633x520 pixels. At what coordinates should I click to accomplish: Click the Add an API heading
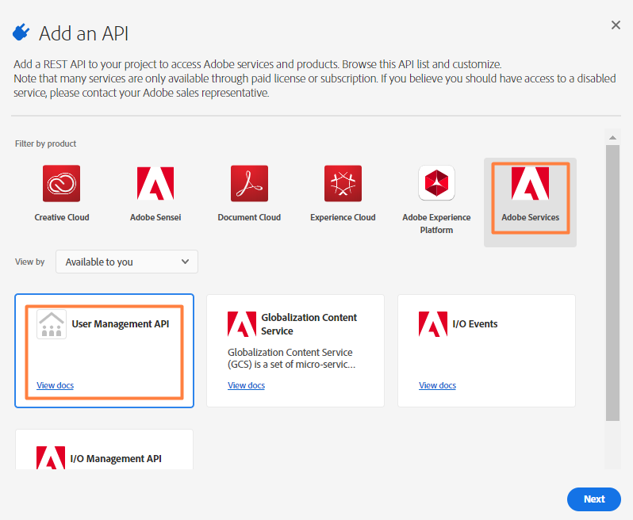click(x=83, y=33)
